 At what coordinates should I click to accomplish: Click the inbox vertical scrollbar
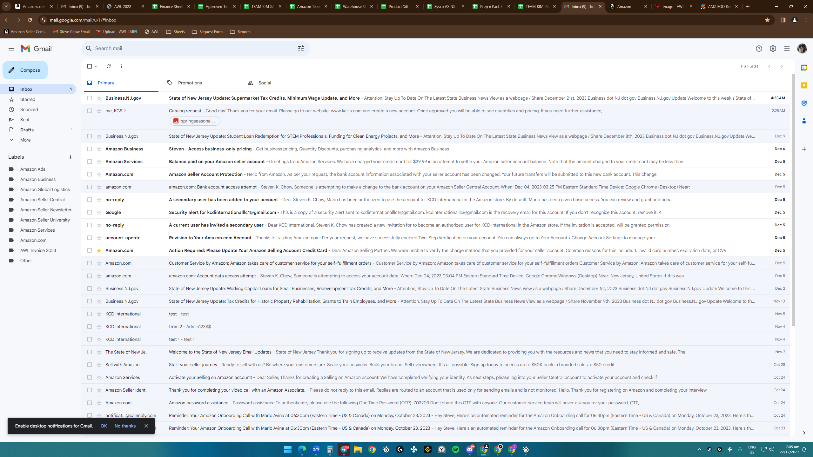793,200
